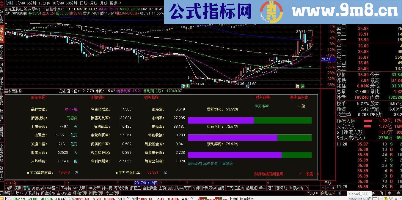
Task: Open 筹码分析 from bottom toolbar
Action: [x=121, y=188]
